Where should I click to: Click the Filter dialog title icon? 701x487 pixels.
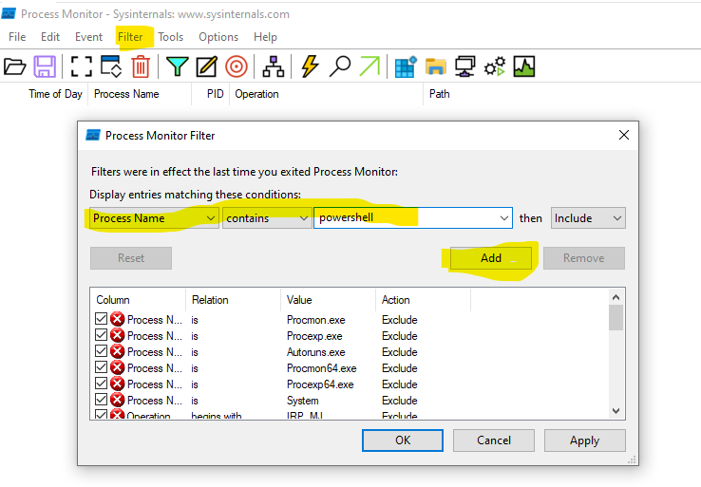click(x=93, y=135)
